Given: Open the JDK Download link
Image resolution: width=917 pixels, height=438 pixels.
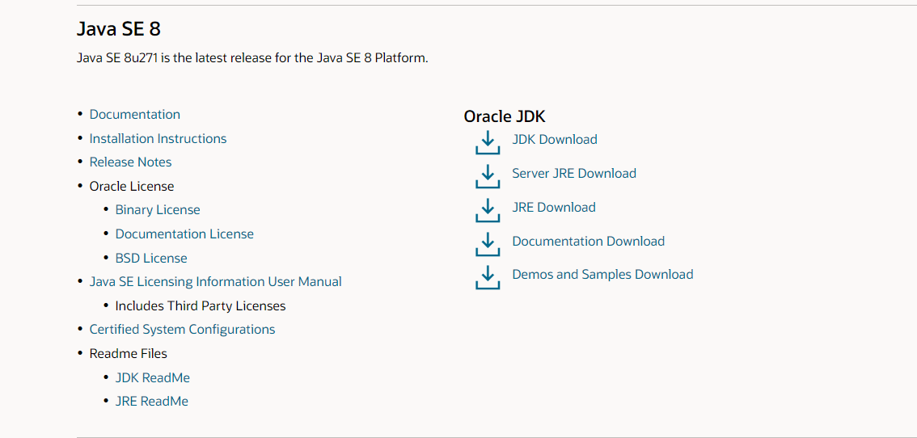Looking at the screenshot, I should coord(555,139).
